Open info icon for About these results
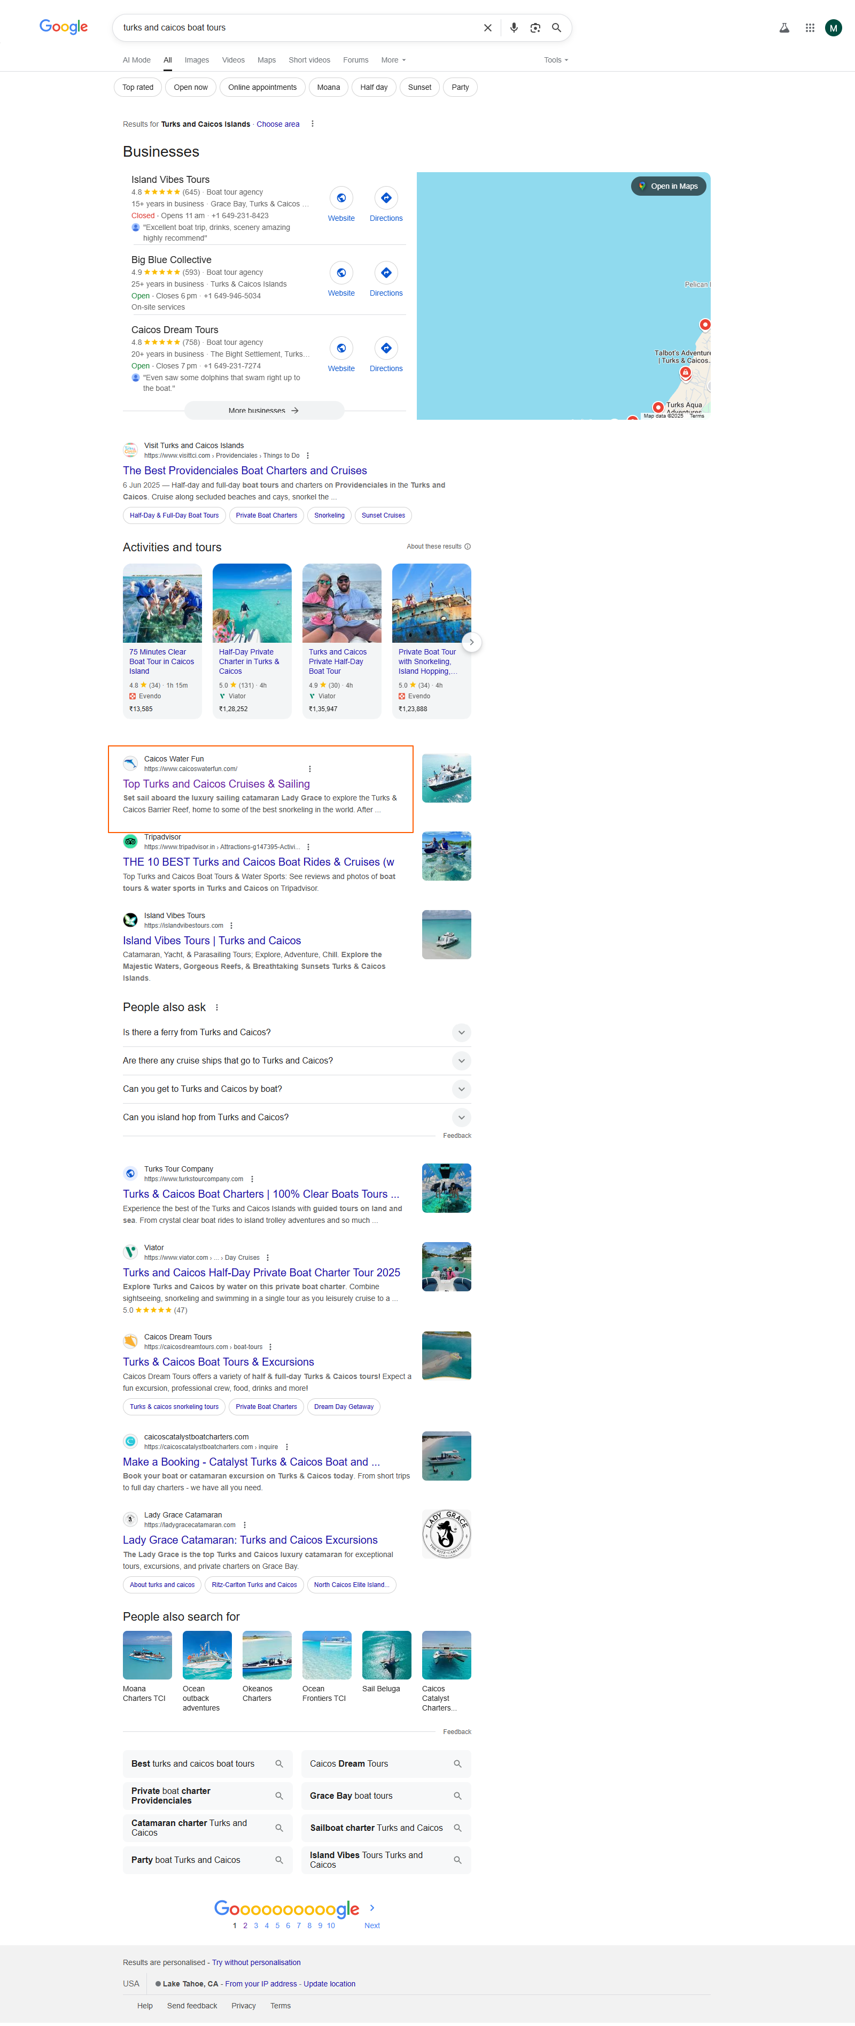855x2026 pixels. 468,546
